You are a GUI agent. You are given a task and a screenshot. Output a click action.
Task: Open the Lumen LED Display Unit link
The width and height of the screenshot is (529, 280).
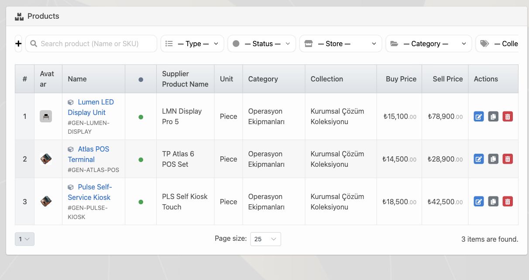tap(91, 107)
